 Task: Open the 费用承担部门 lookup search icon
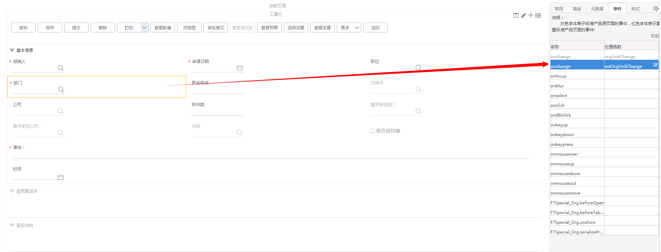pos(418,111)
